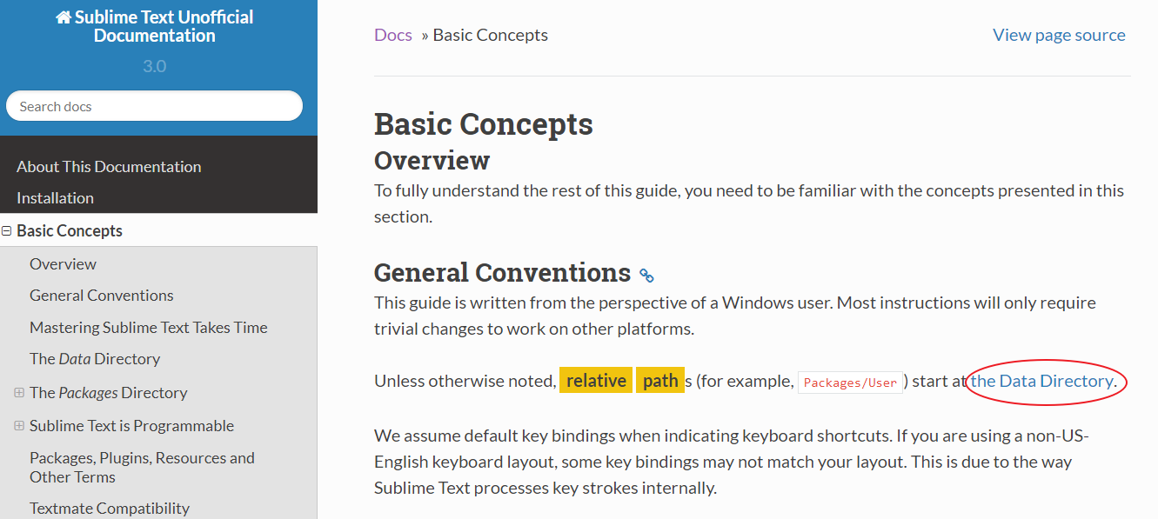Viewport: 1158px width, 519px height.
Task: Go to the Installation sidebar page
Action: click(55, 198)
